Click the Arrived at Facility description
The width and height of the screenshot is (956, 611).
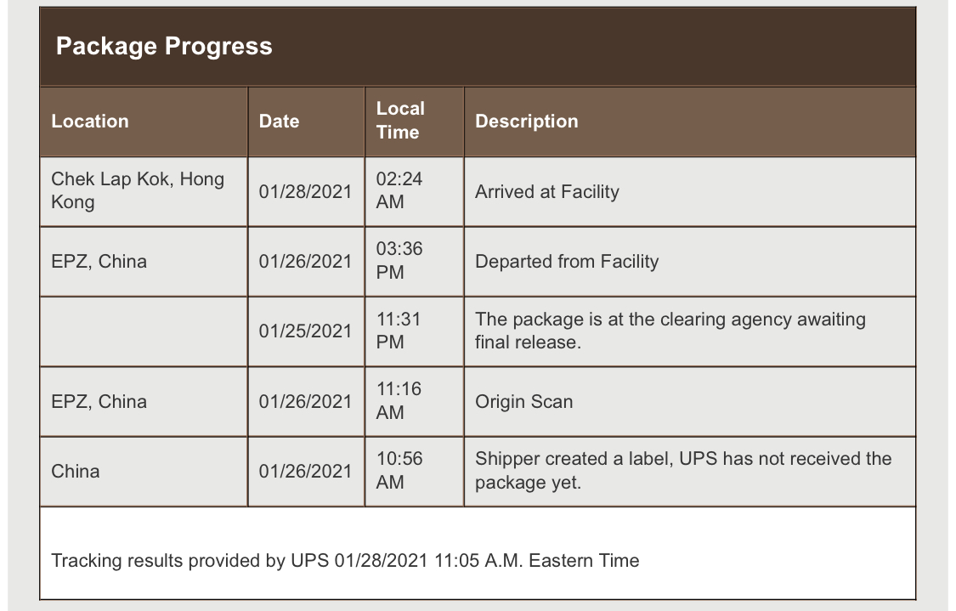(546, 191)
